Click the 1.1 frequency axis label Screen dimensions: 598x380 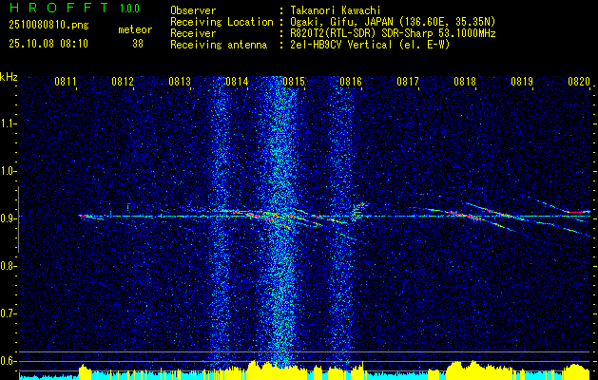coord(7,123)
